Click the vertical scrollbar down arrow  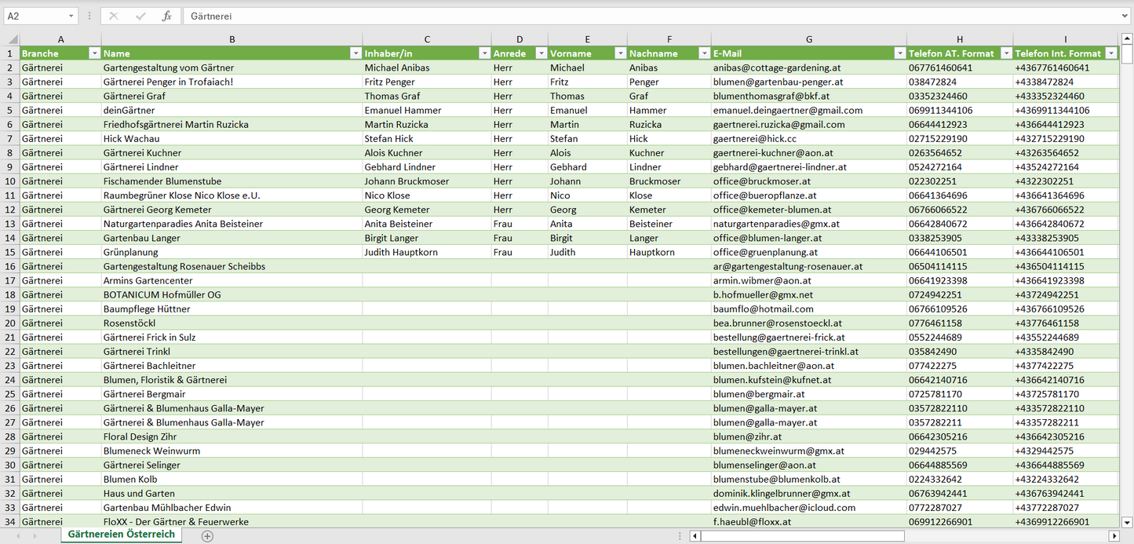click(x=1127, y=521)
